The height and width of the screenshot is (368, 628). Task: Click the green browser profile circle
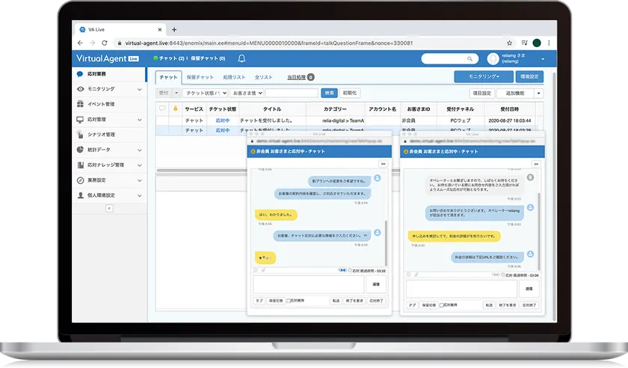point(537,43)
